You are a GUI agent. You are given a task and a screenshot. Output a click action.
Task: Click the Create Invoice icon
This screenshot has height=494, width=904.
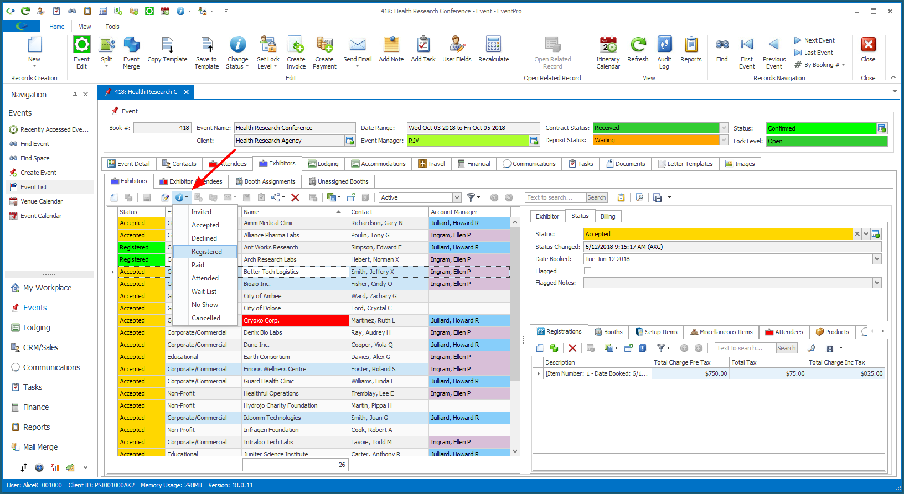296,53
